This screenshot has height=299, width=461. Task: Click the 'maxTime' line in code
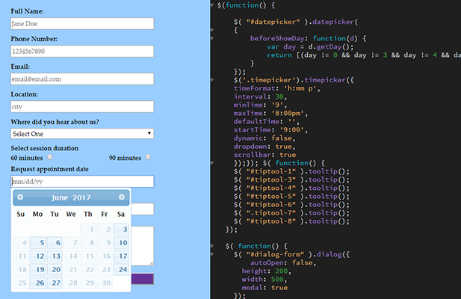point(270,113)
